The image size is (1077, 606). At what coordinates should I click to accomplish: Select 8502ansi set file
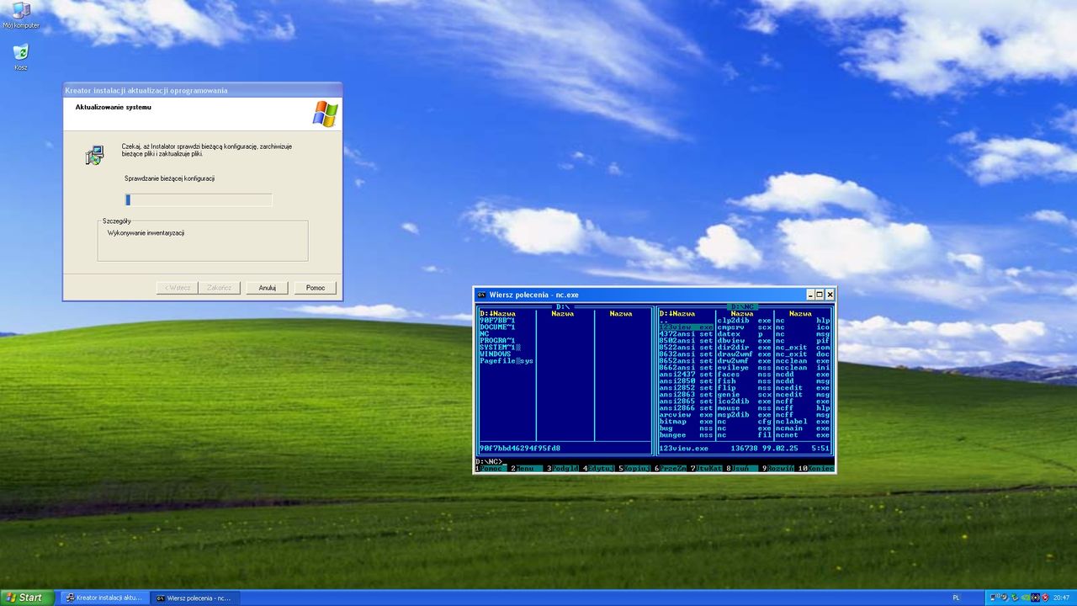pos(686,340)
